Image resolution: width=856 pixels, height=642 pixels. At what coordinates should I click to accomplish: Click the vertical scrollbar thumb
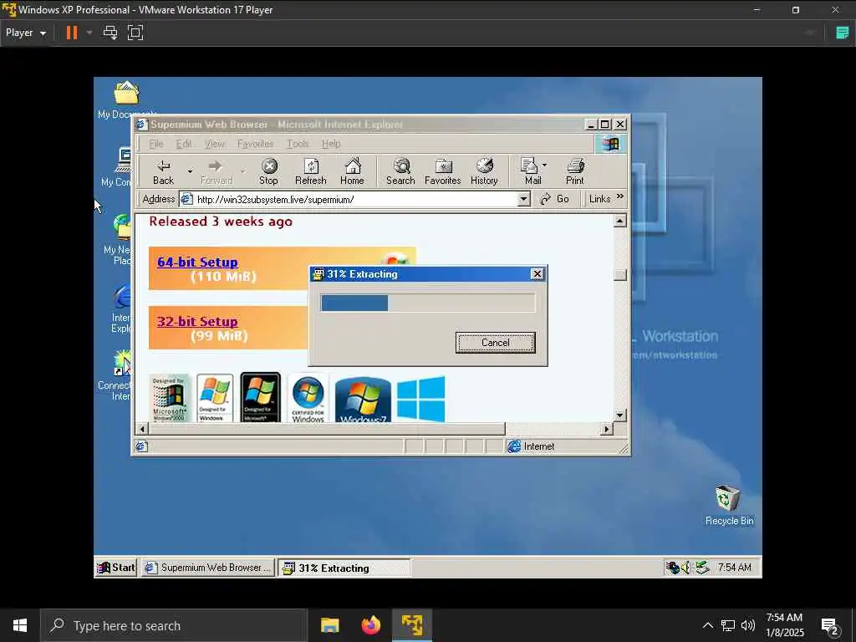pyautogui.click(x=619, y=274)
